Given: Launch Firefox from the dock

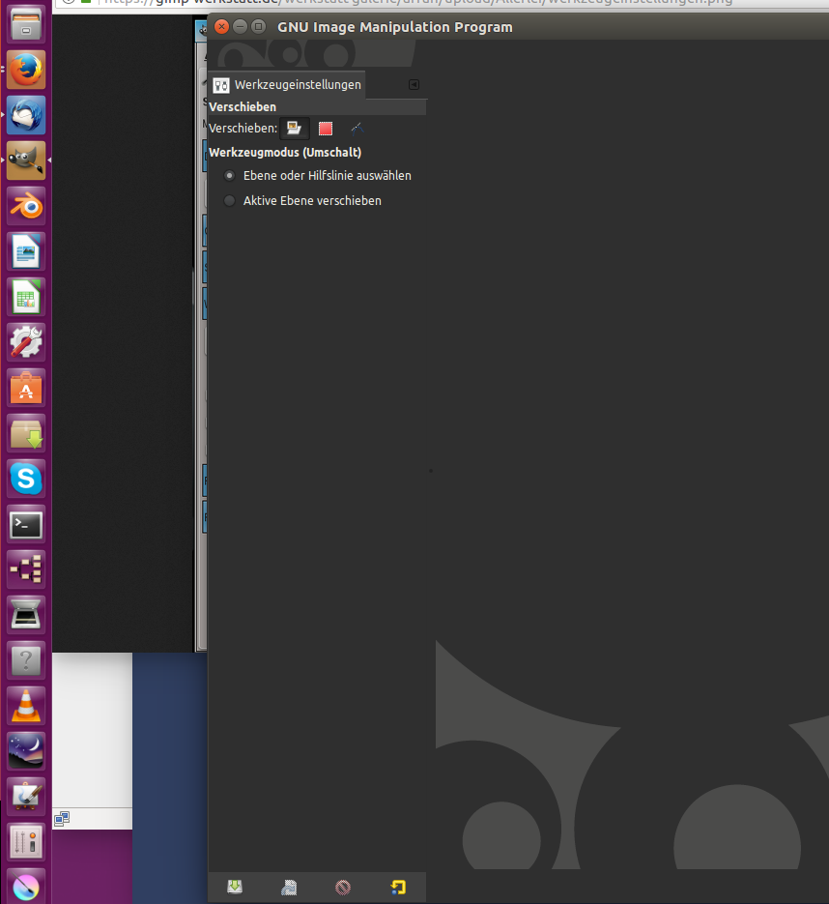Looking at the screenshot, I should (26, 70).
